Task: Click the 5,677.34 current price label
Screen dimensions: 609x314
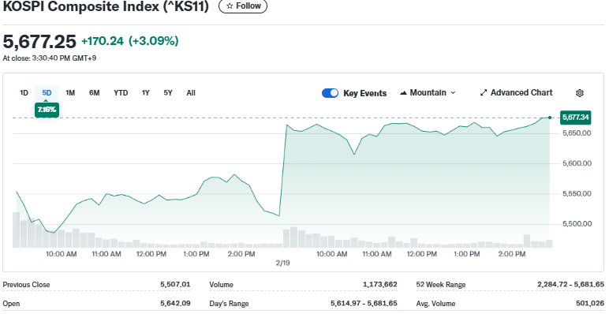Action: point(576,118)
